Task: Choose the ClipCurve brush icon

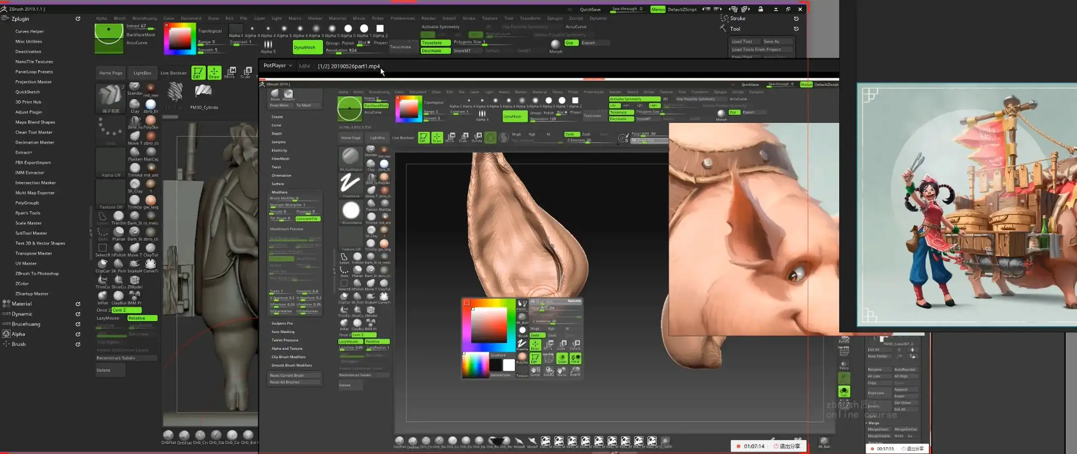Action: point(103,264)
